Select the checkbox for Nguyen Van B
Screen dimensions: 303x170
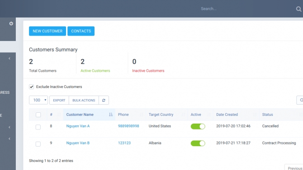38,144
